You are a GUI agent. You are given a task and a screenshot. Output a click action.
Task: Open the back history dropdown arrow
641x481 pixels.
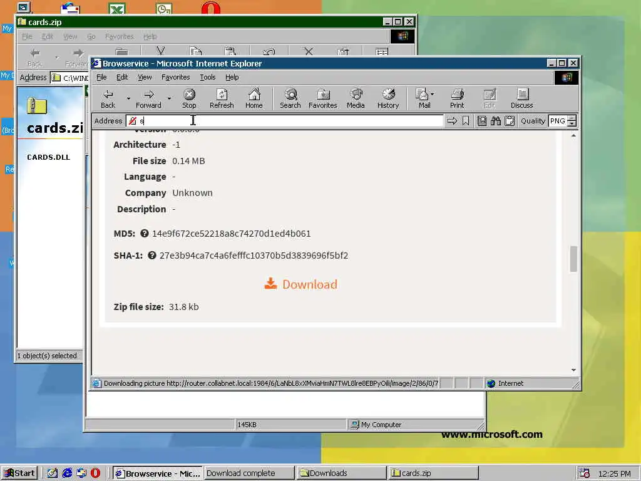[x=128, y=98]
